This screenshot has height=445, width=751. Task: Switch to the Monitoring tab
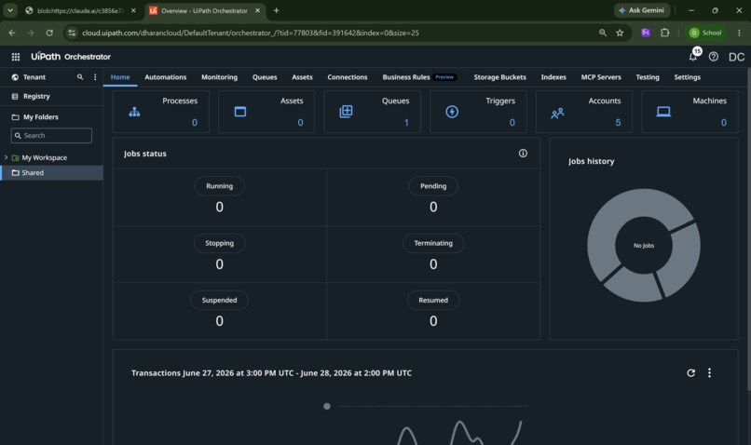pos(219,77)
